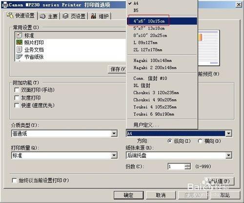The height and width of the screenshot is (203, 244).
Task: Switch to the Page Setup (页设置) tab
Action: pyautogui.click(x=74, y=16)
